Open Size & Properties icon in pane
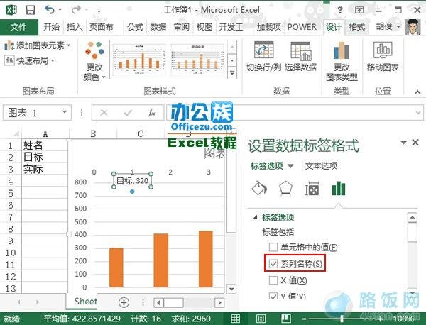Image resolution: width=426 pixels, height=325 pixels. pos(312,189)
